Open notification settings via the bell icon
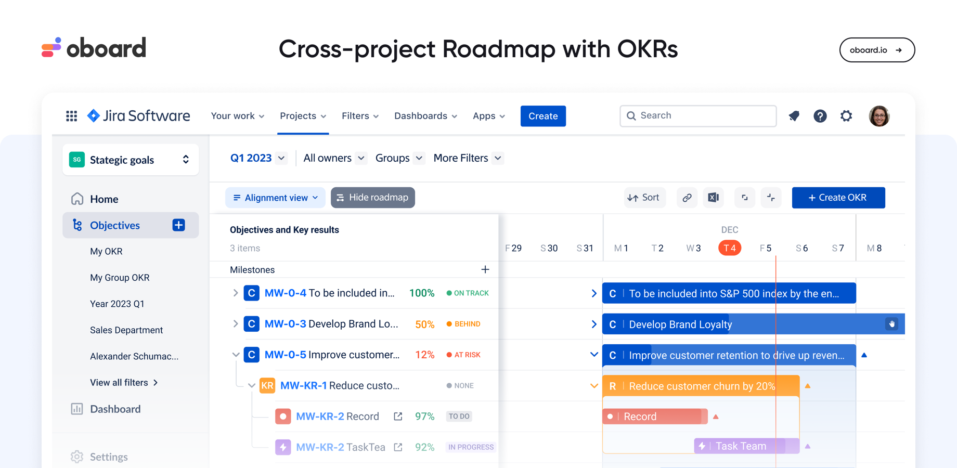 point(794,116)
